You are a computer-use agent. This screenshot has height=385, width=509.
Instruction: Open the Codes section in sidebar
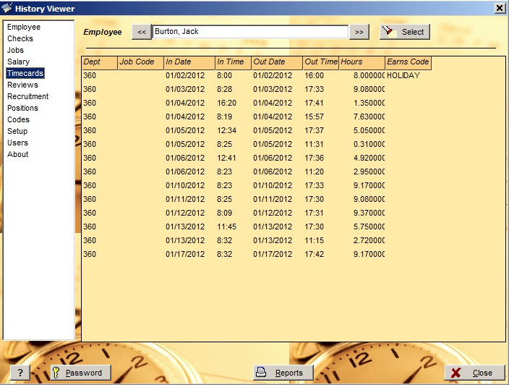[x=19, y=119]
